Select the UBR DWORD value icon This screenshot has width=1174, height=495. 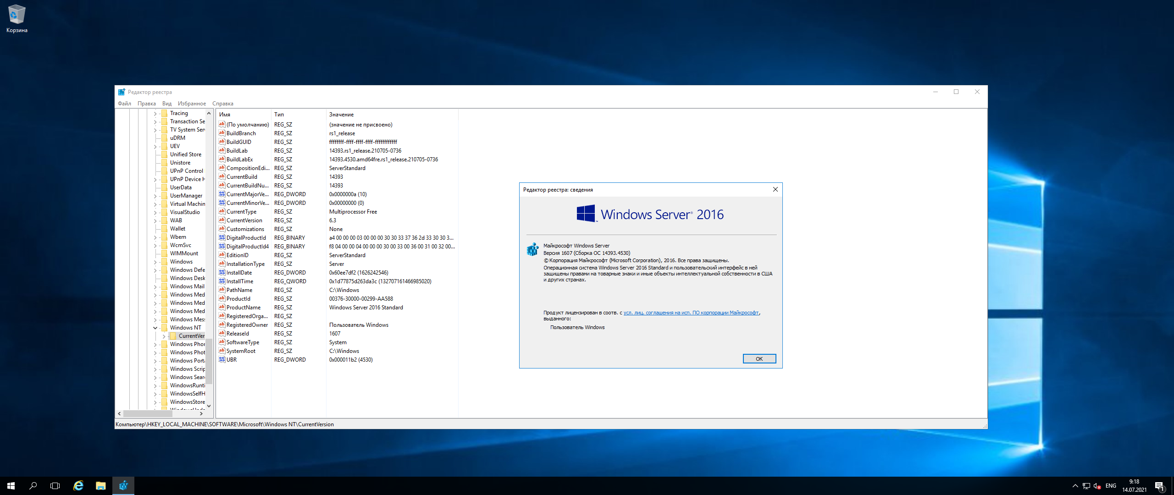[x=222, y=359]
